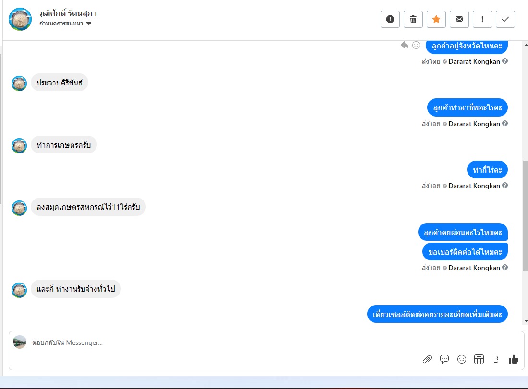Open saved replies speech bubble icon
This screenshot has height=389, width=528.
coord(444,359)
